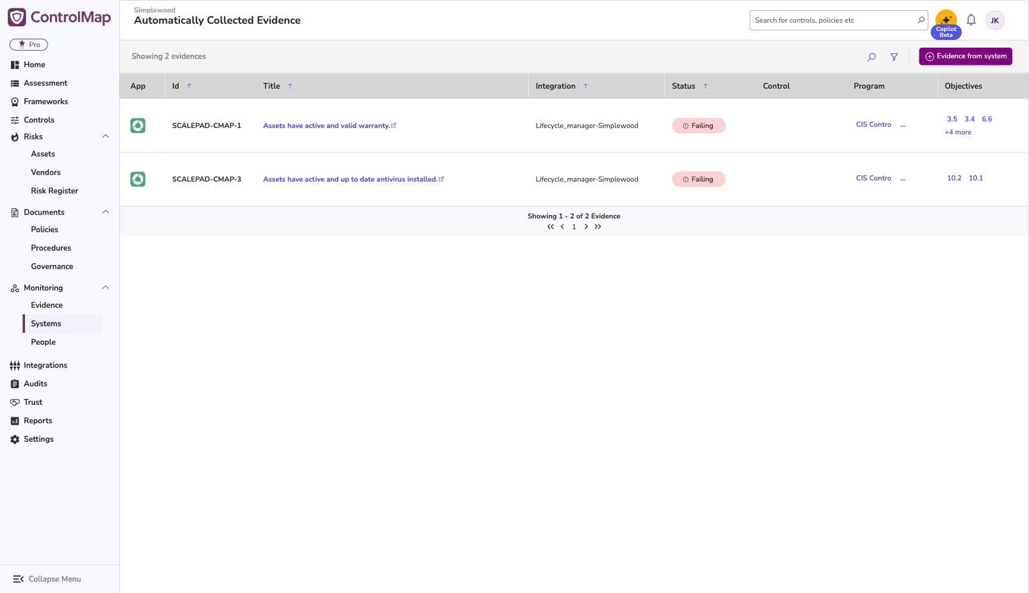1029x593 pixels.
Task: Click the Collapse Menu icon
Action: click(18, 579)
